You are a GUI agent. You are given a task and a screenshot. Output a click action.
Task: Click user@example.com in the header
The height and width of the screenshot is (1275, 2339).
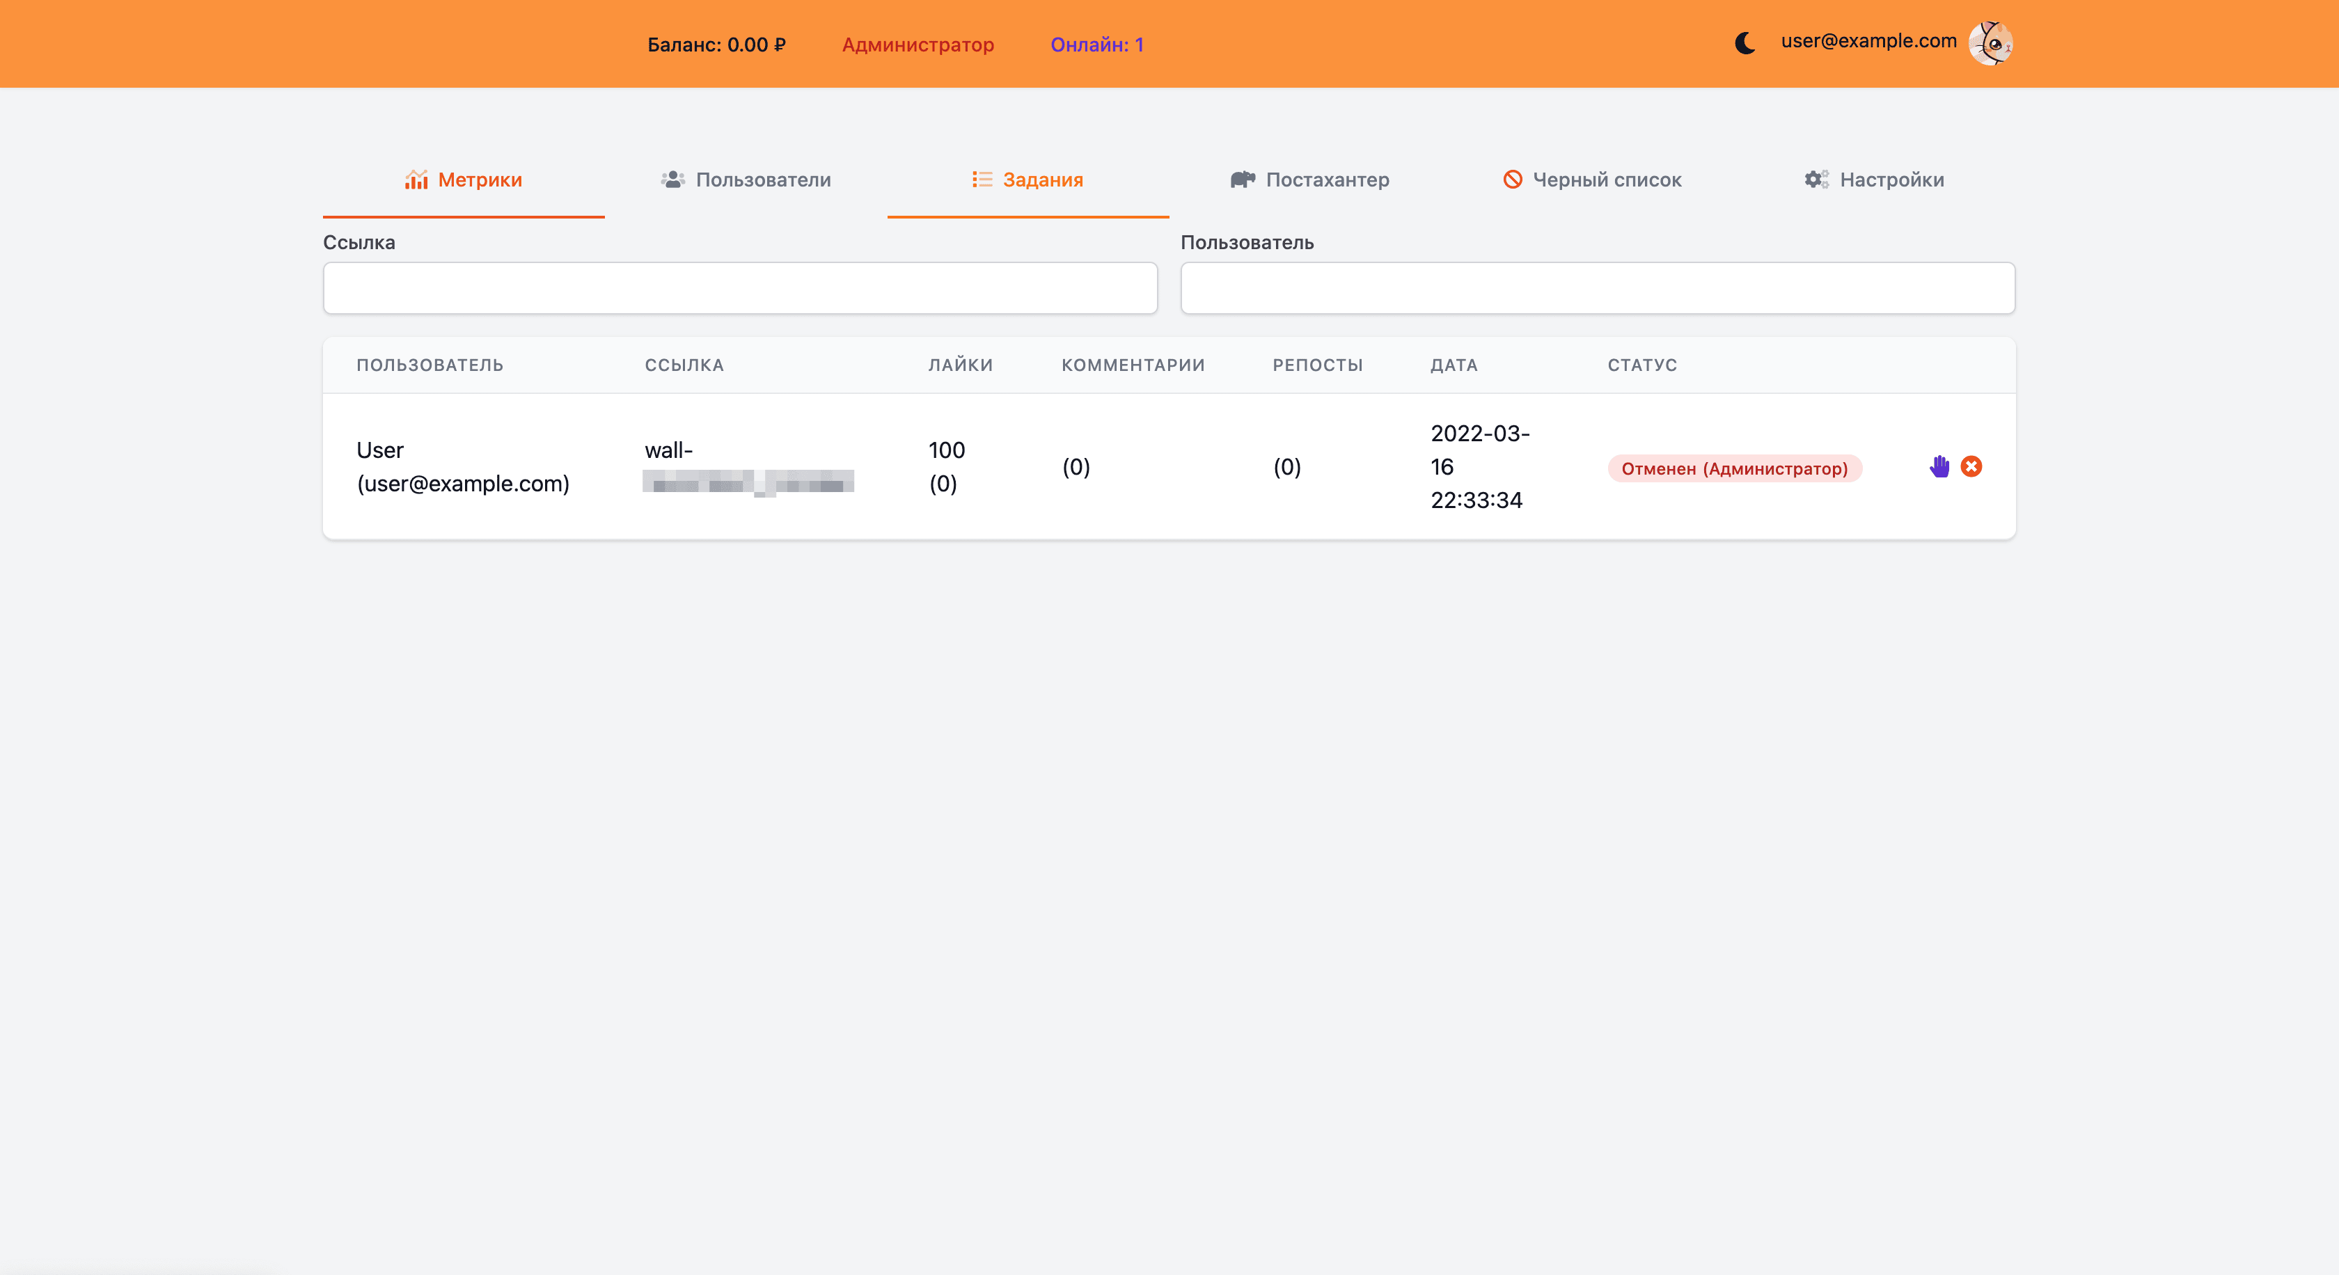click(1868, 41)
